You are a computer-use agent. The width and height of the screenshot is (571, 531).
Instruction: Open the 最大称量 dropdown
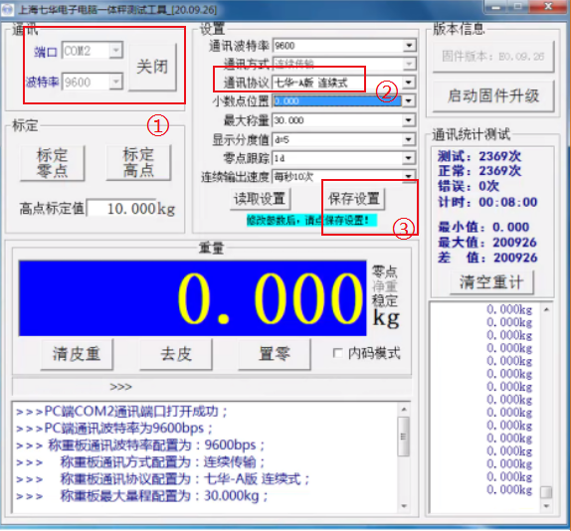coord(409,120)
